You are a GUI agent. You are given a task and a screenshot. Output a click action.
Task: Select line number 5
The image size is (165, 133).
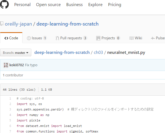pos(10,120)
